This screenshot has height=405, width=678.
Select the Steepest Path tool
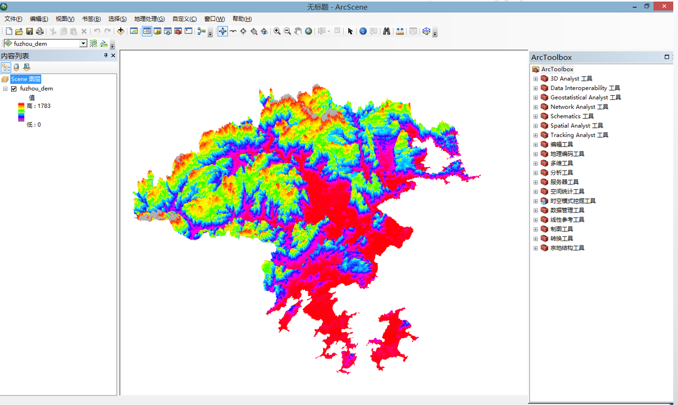[x=104, y=43]
